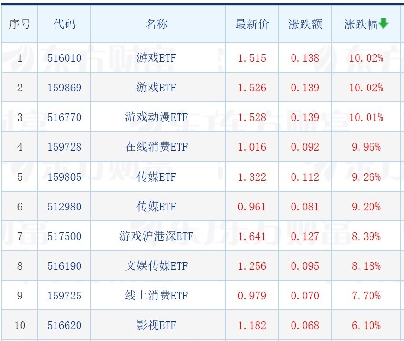Sort by 涨跌额 column header
The image size is (404, 341).
(305, 24)
